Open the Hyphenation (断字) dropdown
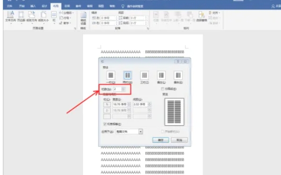 (x=65, y=23)
